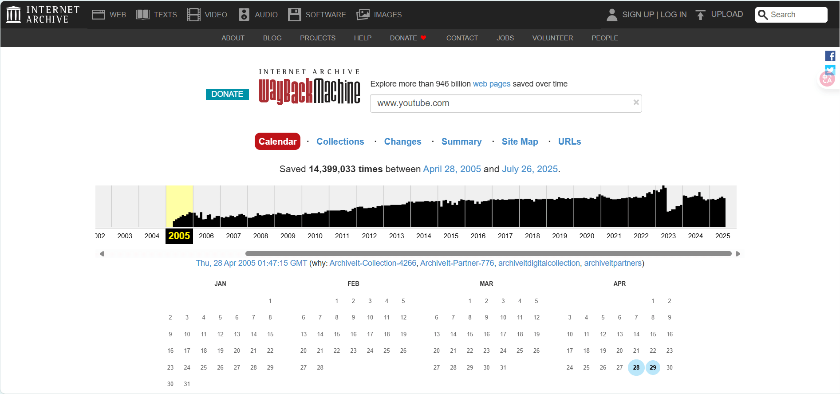Select year 2003 on timeline

[x=125, y=236]
